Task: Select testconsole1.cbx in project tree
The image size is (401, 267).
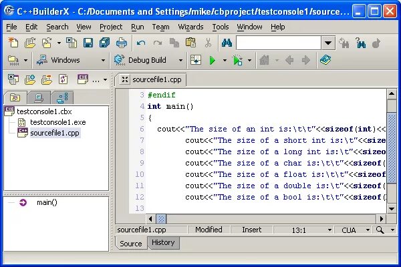Action: pyautogui.click(x=44, y=111)
